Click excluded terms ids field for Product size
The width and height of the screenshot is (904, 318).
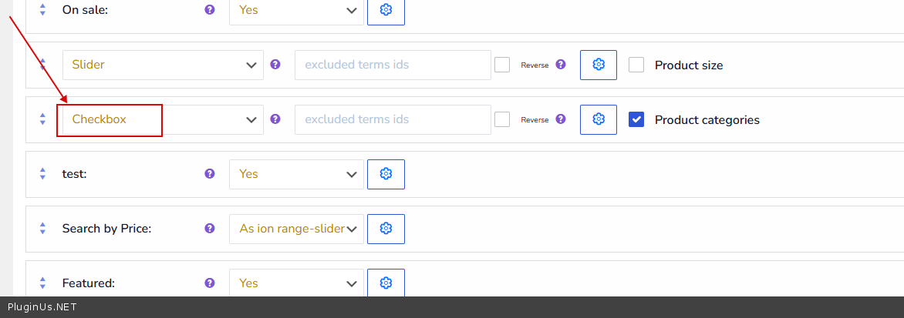tap(393, 65)
